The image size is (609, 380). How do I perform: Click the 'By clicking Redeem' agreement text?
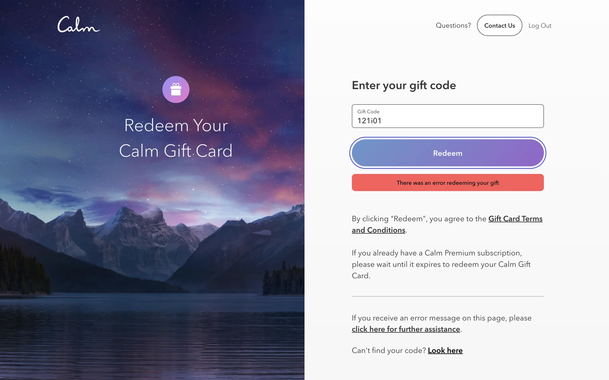tap(419, 219)
